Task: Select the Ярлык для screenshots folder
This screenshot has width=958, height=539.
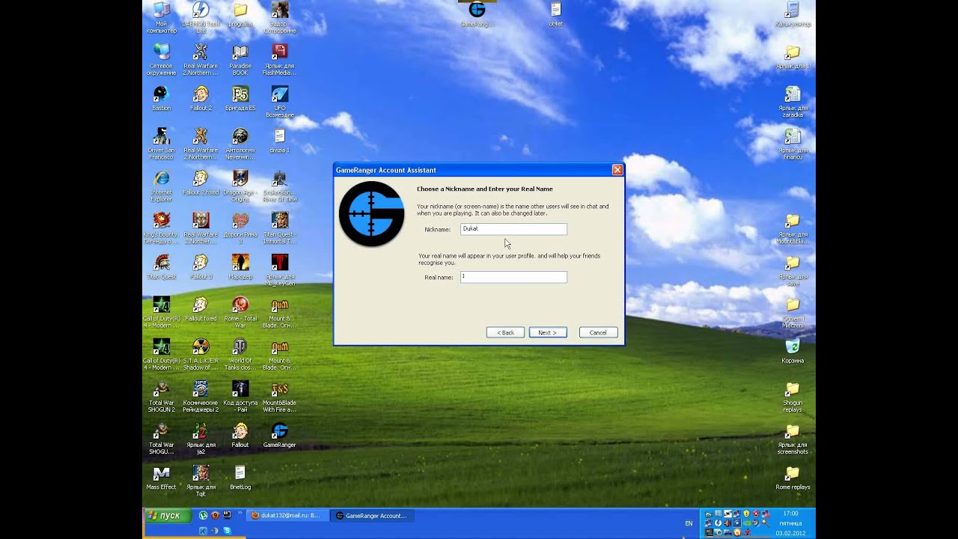Action: (x=793, y=439)
